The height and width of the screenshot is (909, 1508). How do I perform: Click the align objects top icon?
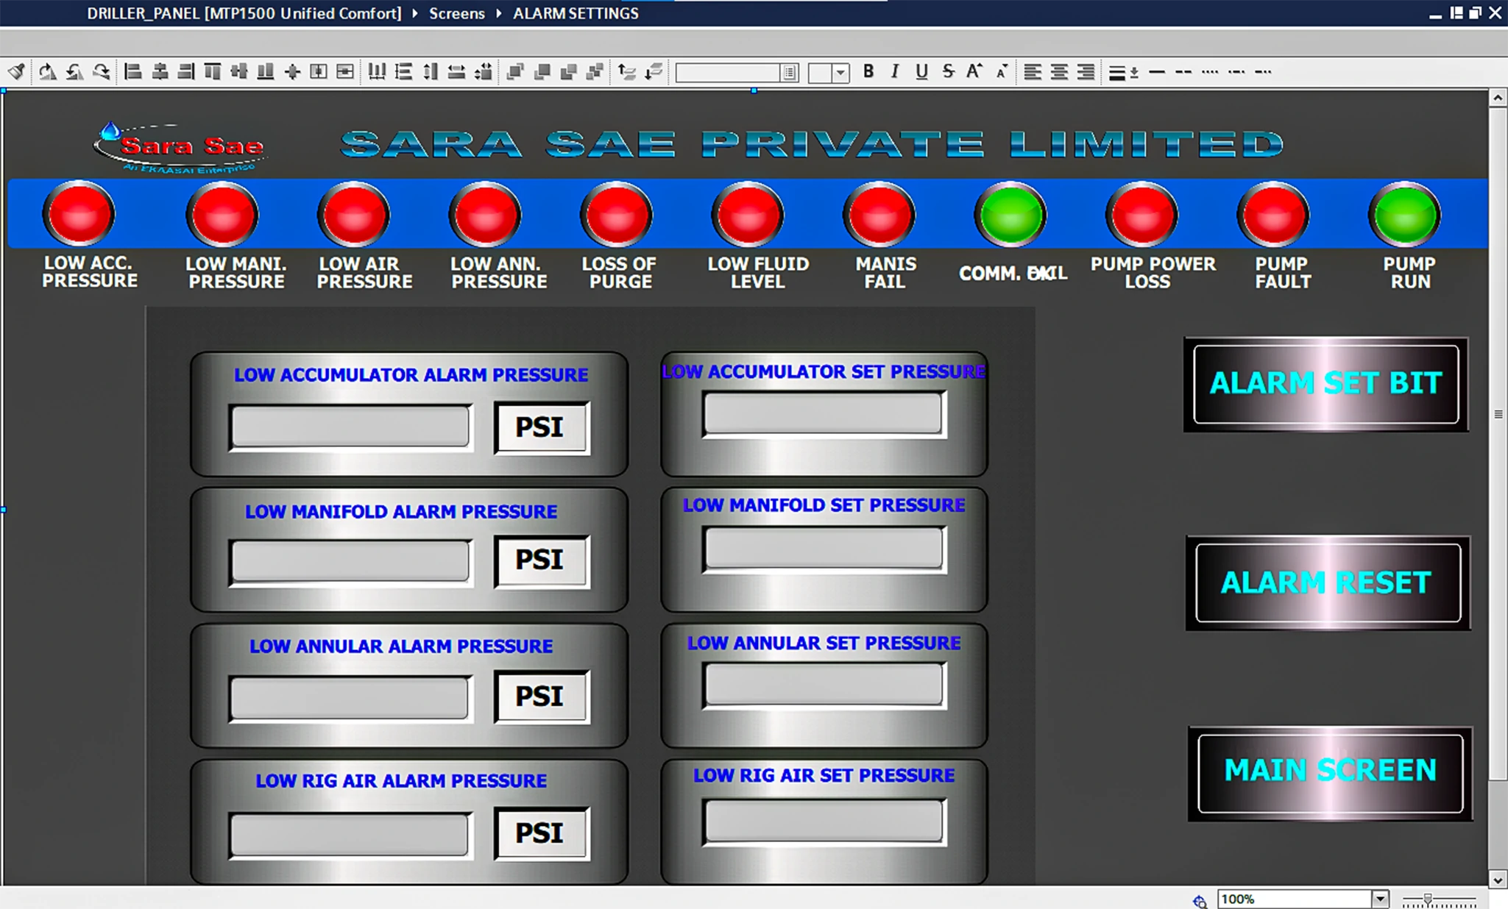pos(213,71)
